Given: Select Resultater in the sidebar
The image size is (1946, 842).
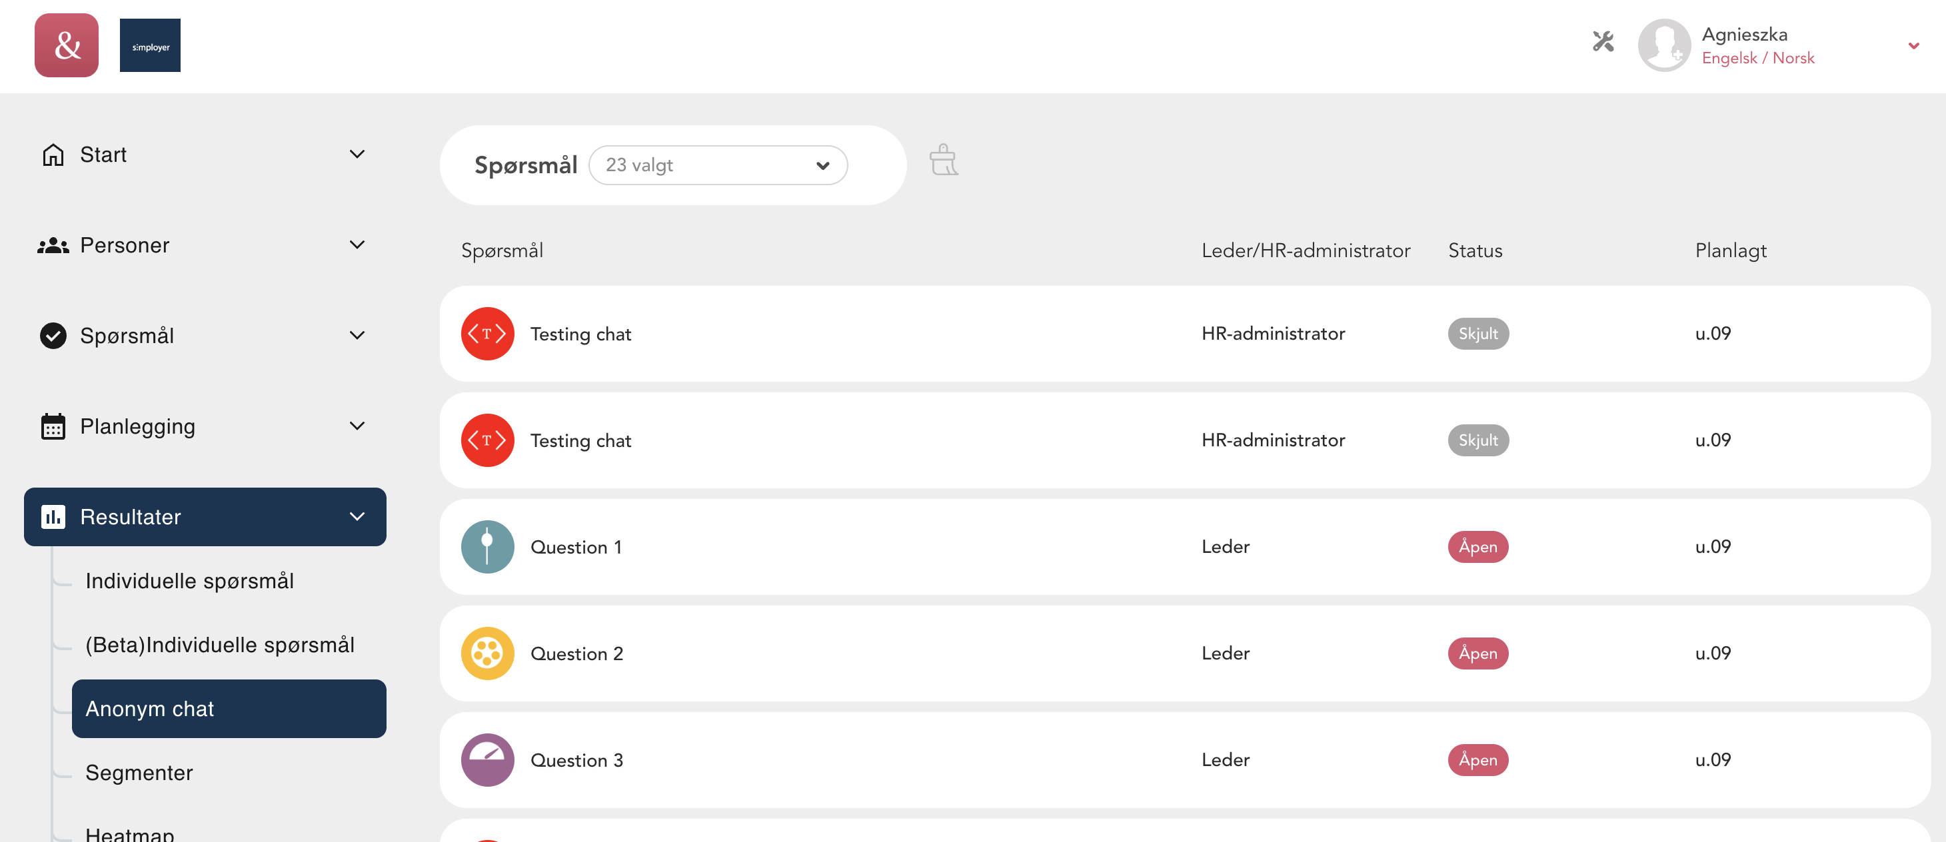Looking at the screenshot, I should [205, 516].
